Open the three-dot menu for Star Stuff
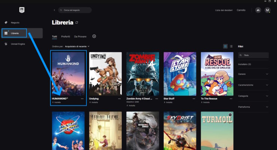277x150 pixels. click(194, 99)
